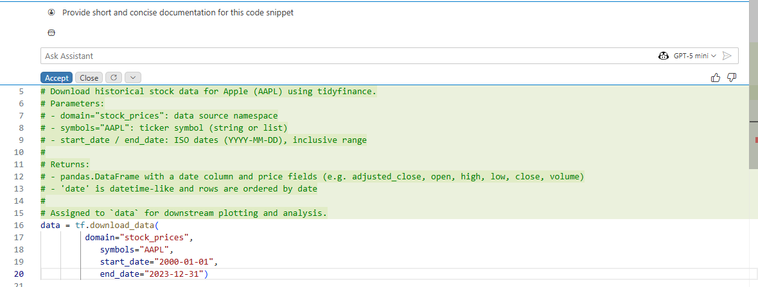Open the GPT-5 mini model dropdown

[x=694, y=56]
